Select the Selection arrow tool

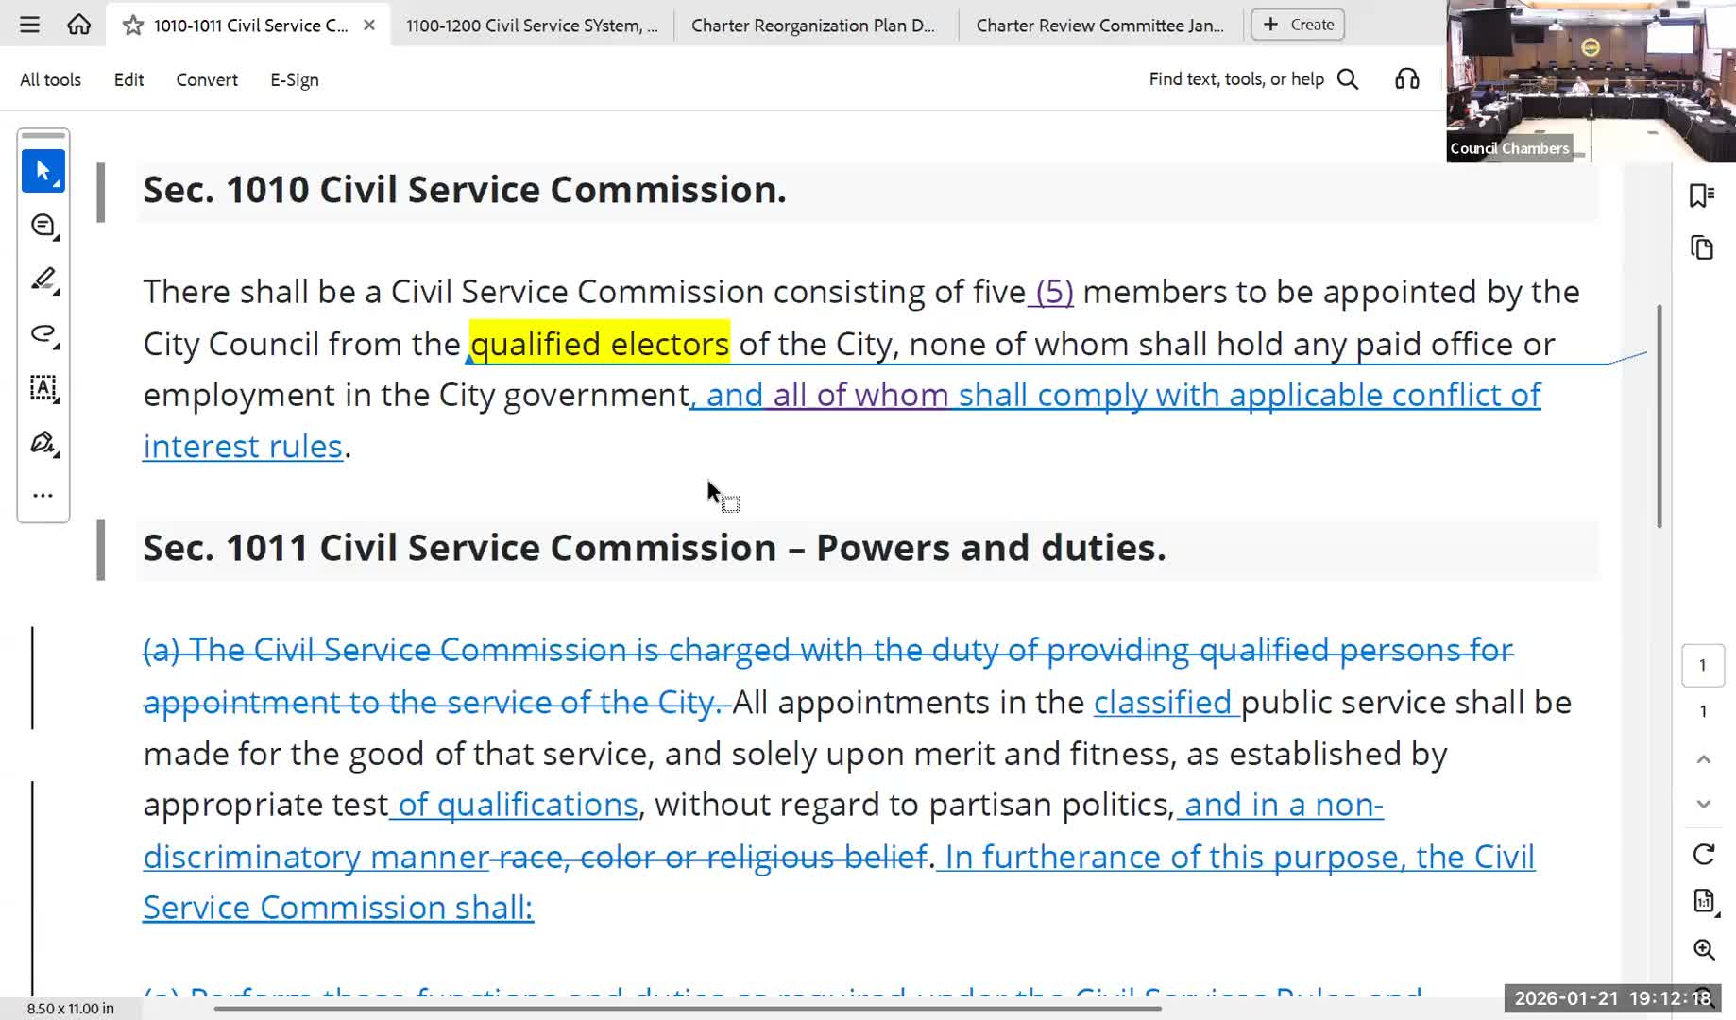pyautogui.click(x=43, y=171)
